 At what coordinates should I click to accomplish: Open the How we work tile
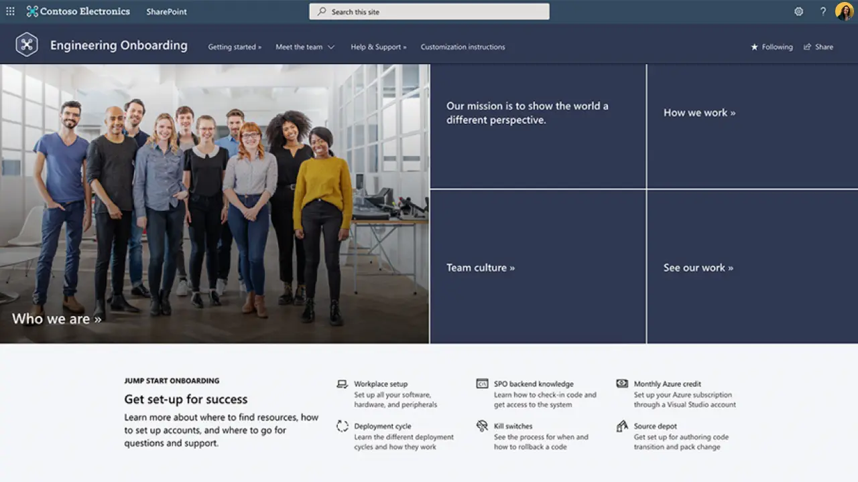[x=753, y=127]
